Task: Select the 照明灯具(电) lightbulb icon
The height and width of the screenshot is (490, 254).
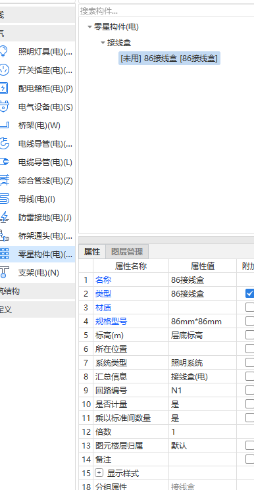Action: [x=3, y=51]
